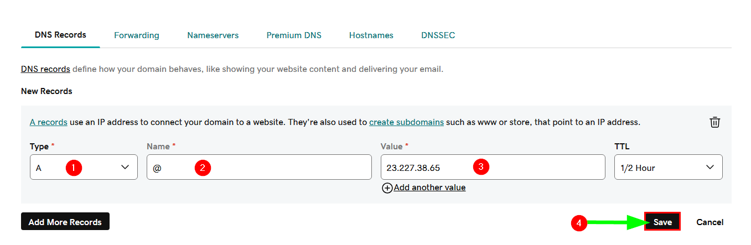Viewport: 751px width, 245px height.
Task: Click the Save button
Action: point(662,222)
